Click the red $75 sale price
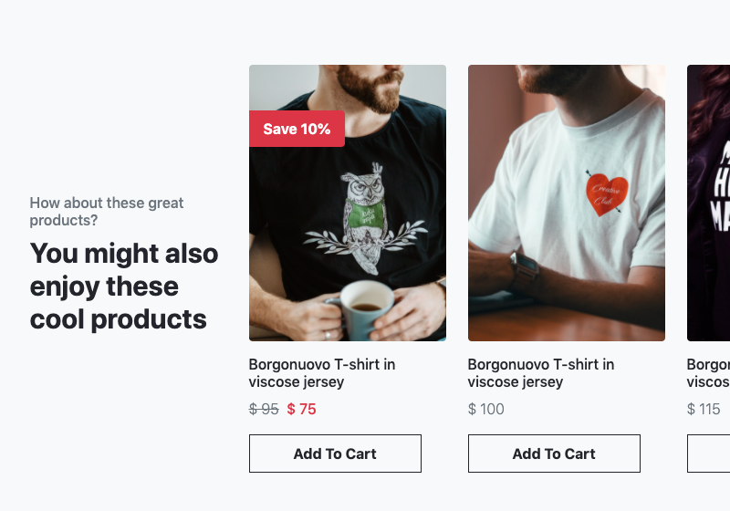This screenshot has width=730, height=511. coord(302,409)
